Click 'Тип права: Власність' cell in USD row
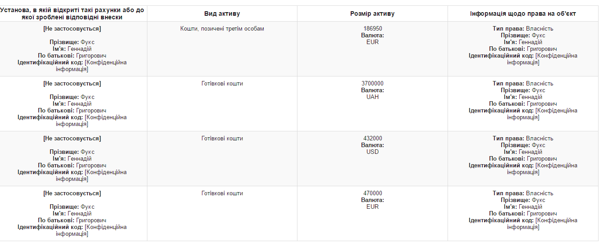599x247 pixels. (523, 139)
